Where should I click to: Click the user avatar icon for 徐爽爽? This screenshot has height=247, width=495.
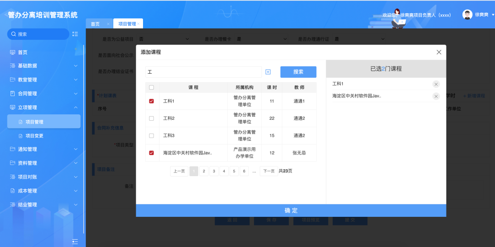pyautogui.click(x=467, y=15)
